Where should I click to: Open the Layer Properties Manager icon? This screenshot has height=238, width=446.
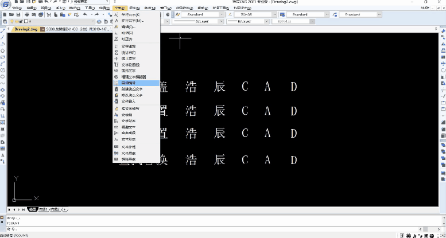pyautogui.click(x=5, y=21)
